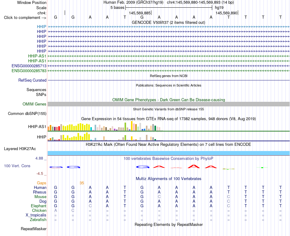This screenshot has width=290, height=236.
Task: Click the ENSG00000285713 blue arrow intron line
Action: (169, 66)
